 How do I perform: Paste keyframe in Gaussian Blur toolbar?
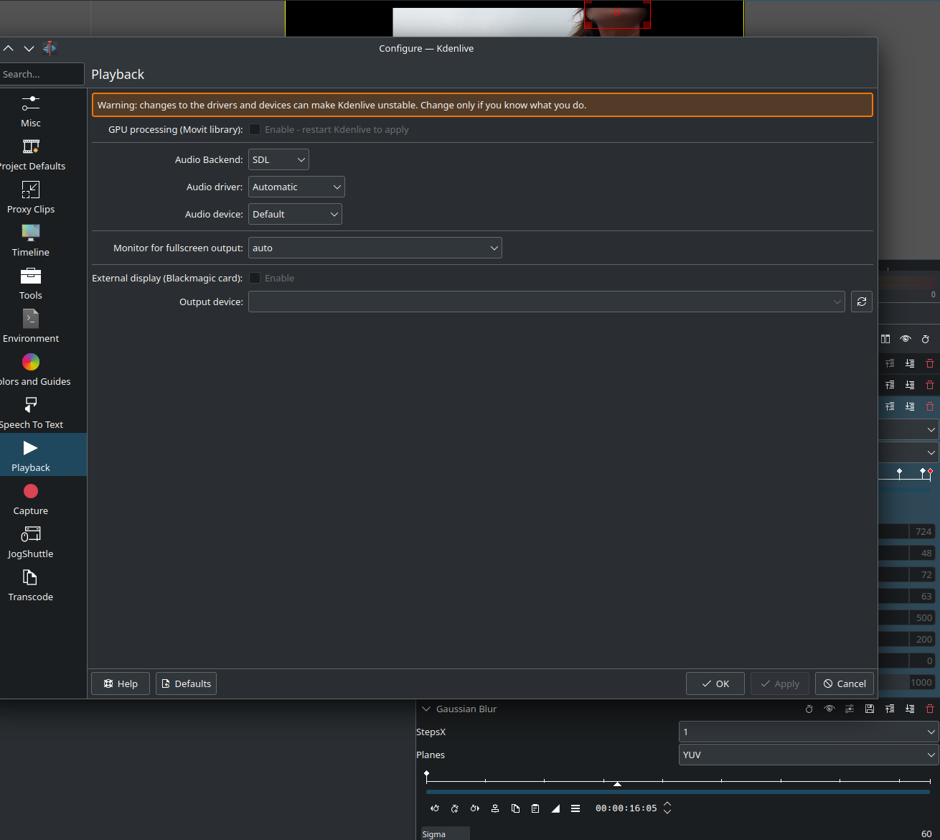(535, 808)
